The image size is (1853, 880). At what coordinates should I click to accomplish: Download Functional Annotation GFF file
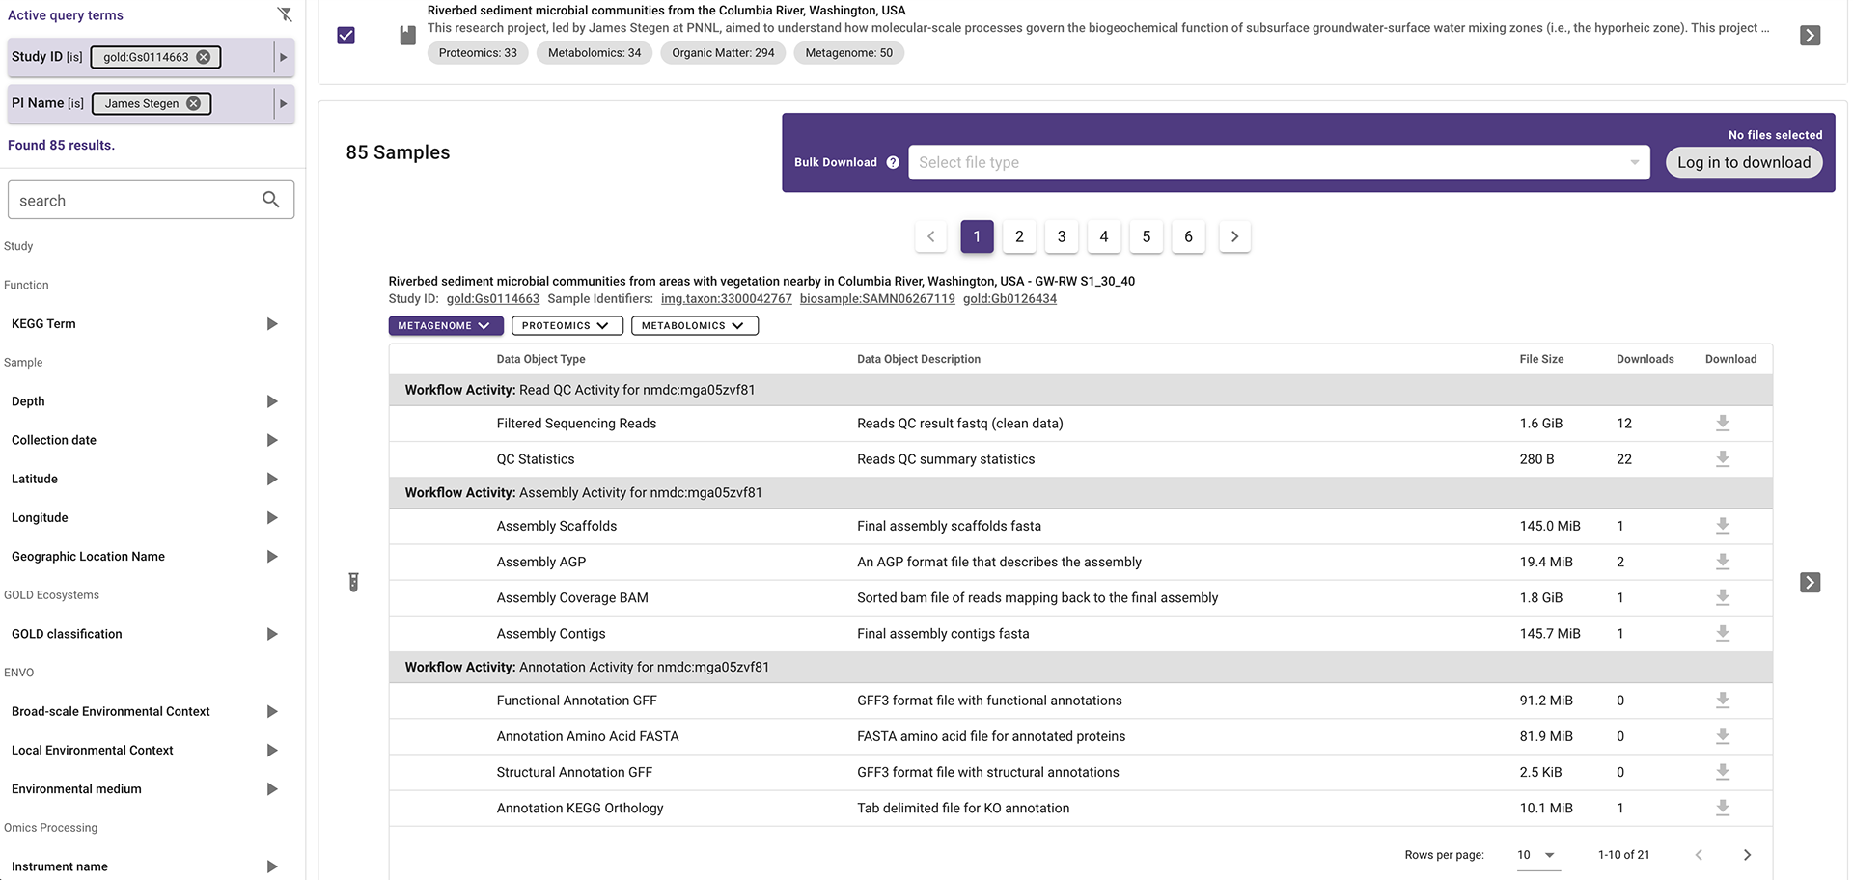[1723, 701]
